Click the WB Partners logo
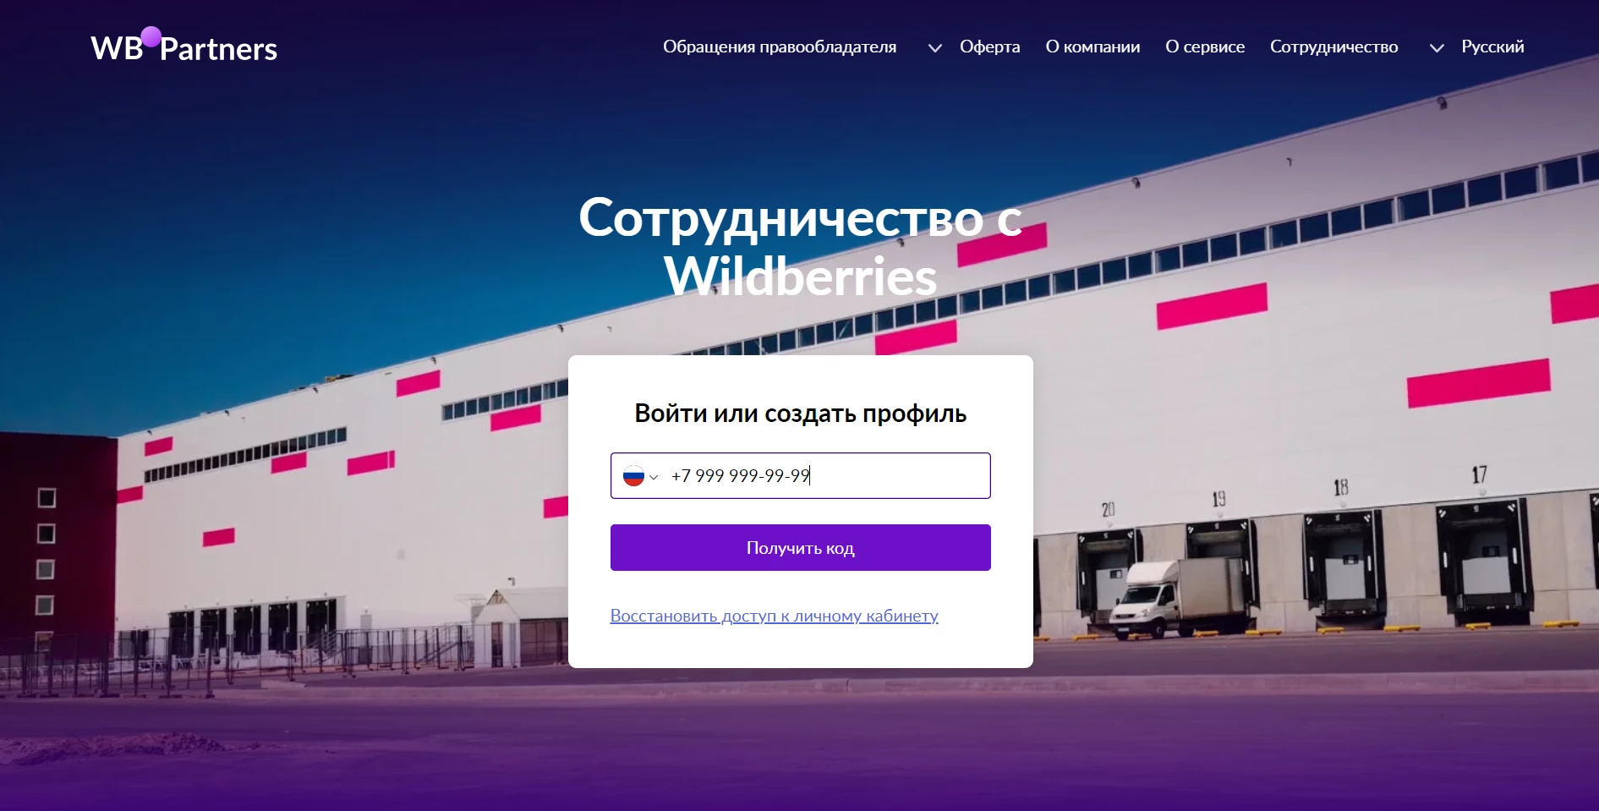 pos(183,47)
